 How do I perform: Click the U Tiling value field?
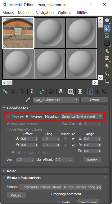point(49,139)
